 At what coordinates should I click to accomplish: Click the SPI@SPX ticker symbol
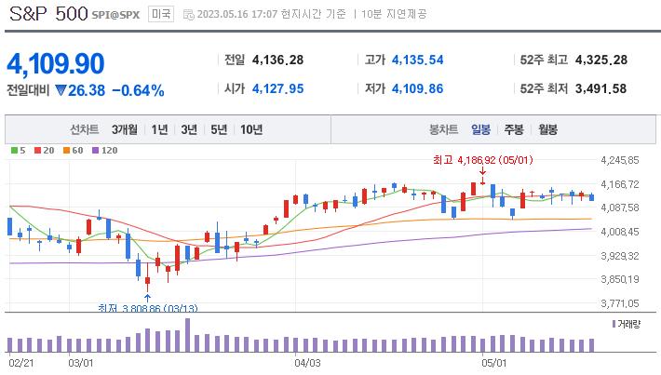click(x=115, y=15)
